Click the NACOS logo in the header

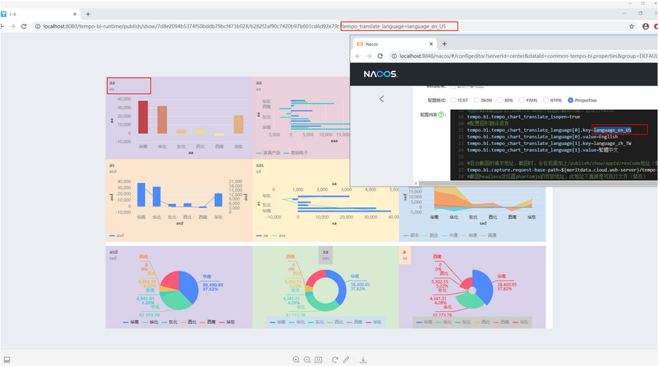381,74
